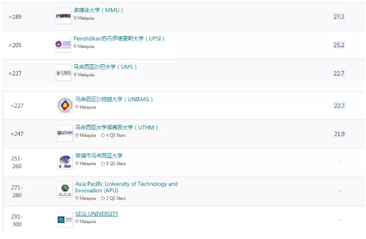
Task: Select the rank range 271-280
Action: [x=17, y=191]
